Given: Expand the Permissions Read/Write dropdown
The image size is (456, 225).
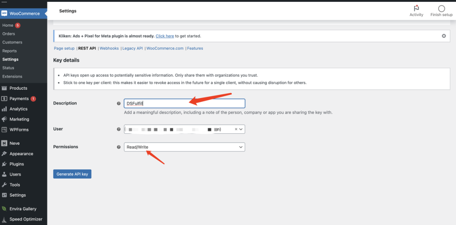Looking at the screenshot, I should [x=184, y=147].
